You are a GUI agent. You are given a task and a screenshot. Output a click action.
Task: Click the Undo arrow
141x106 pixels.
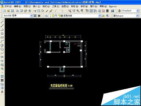[x=56, y=11]
